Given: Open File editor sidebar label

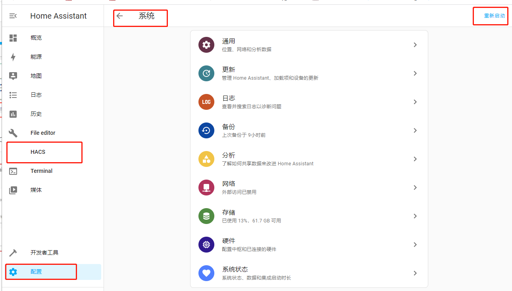Looking at the screenshot, I should click(x=43, y=133).
